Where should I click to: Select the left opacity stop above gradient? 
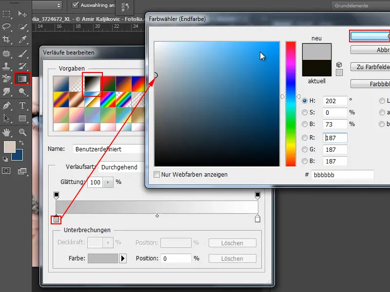[x=57, y=196]
